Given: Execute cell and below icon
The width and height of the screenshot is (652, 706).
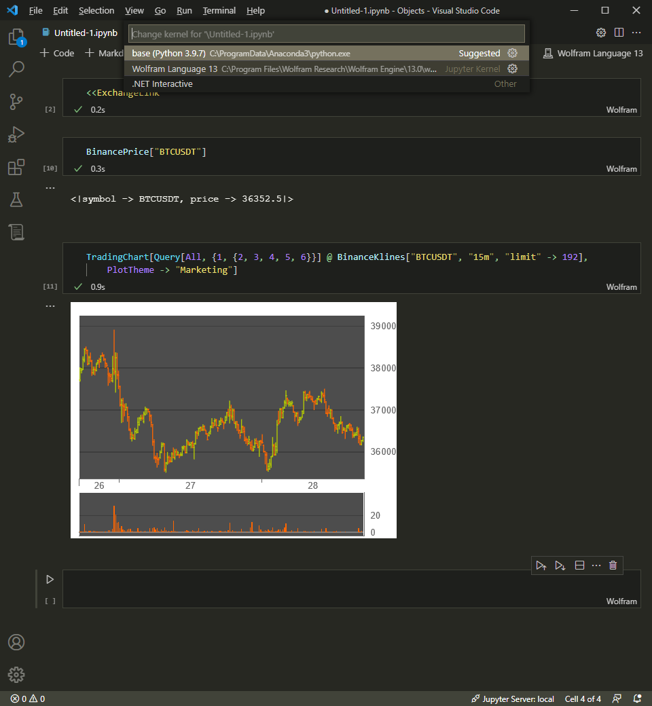Looking at the screenshot, I should click(560, 565).
